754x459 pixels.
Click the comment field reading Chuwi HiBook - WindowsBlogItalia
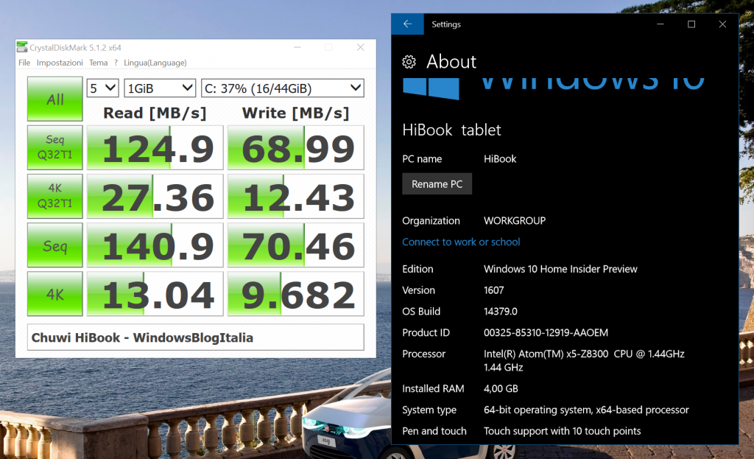coord(196,337)
